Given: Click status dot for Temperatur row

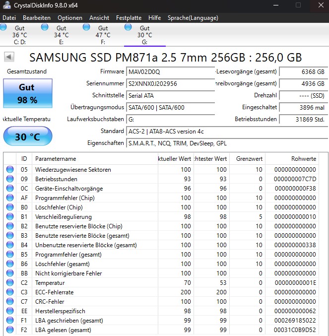Looking at the screenshot, I should [10, 282].
